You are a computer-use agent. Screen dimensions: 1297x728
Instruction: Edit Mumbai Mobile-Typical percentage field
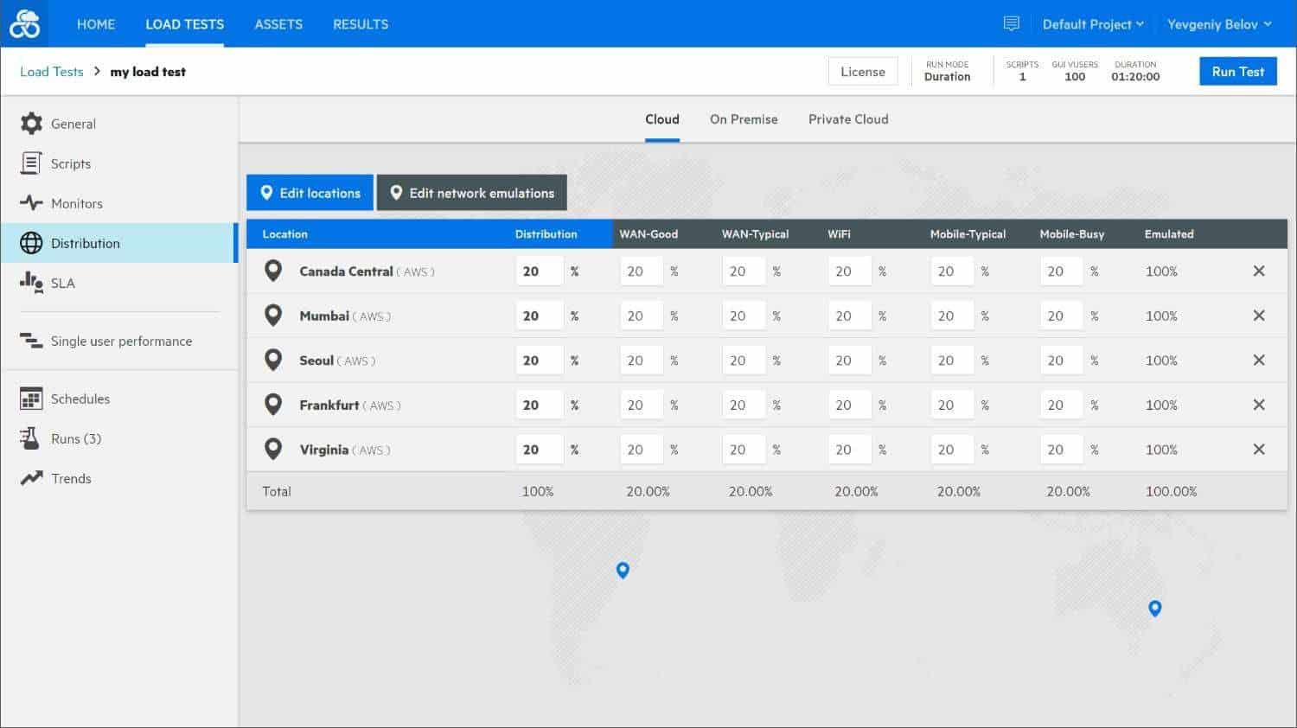pyautogui.click(x=953, y=316)
